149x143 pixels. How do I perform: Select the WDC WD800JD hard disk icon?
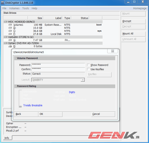[x=6, y=22]
